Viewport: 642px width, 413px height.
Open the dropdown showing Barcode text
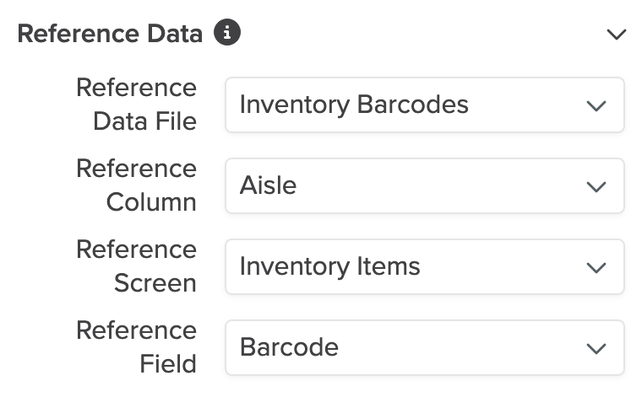click(x=289, y=347)
